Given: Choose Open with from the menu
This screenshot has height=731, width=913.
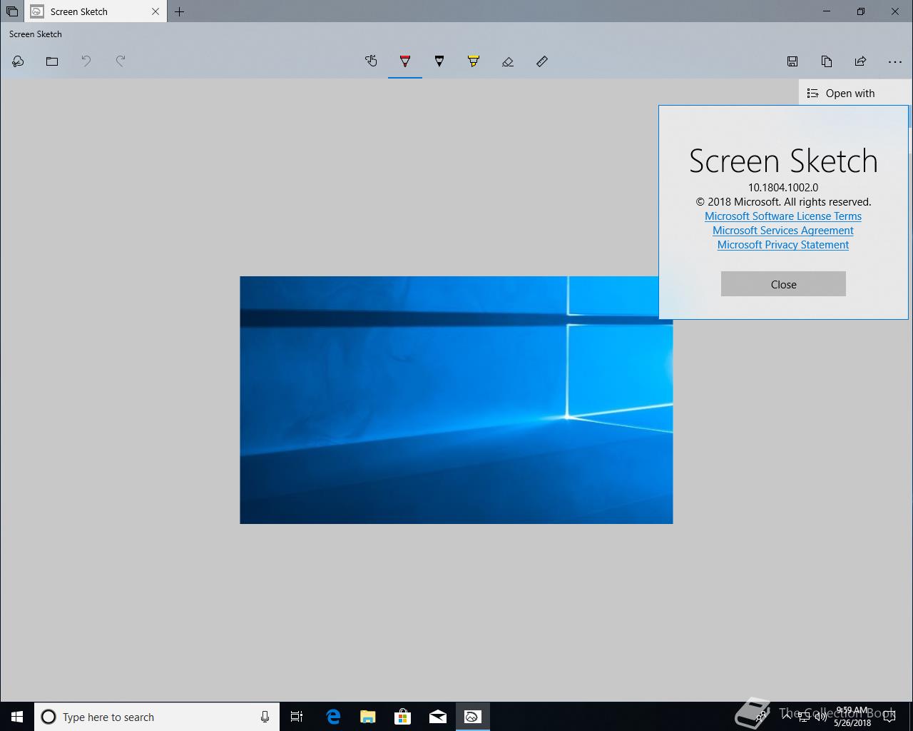Looking at the screenshot, I should (x=855, y=93).
